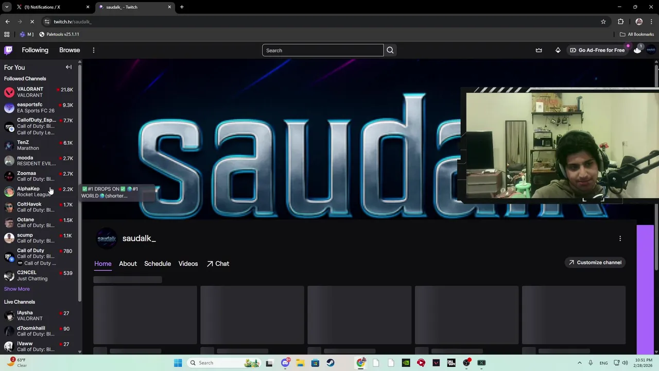
Task: Expand Show More followed channels
Action: click(x=17, y=289)
